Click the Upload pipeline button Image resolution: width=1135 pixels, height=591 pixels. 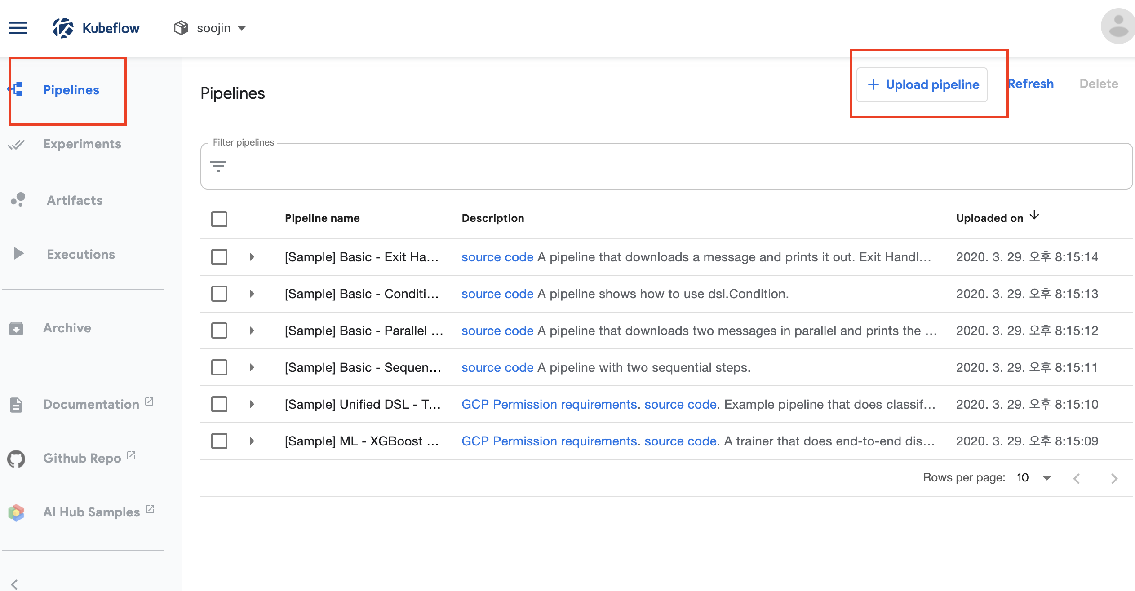pyautogui.click(x=922, y=84)
